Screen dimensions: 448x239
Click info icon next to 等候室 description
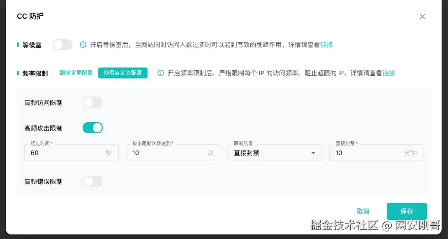pos(83,45)
